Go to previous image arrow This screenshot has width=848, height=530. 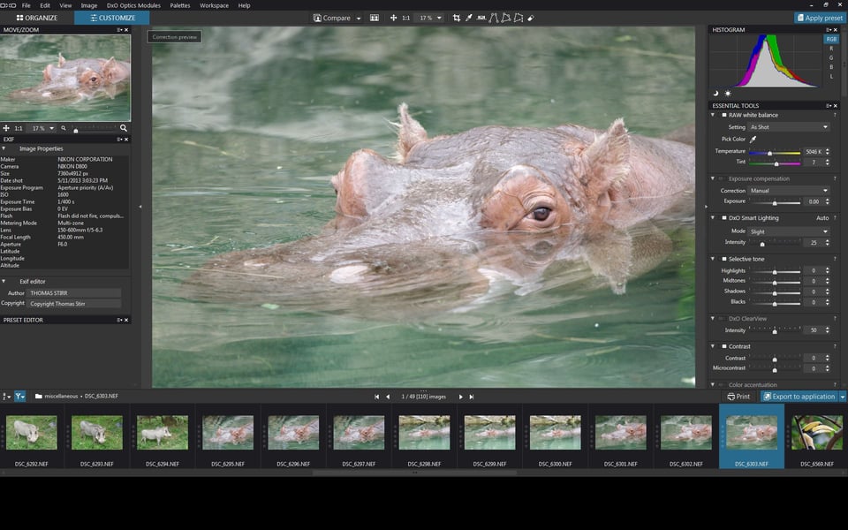point(388,397)
